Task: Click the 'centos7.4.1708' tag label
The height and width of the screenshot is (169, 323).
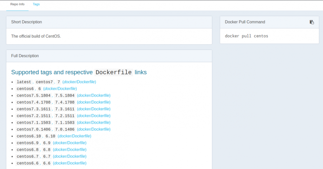Action: 34,102
